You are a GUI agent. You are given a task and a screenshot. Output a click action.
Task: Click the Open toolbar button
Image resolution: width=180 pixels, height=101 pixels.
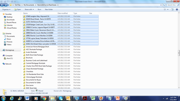[17, 10]
